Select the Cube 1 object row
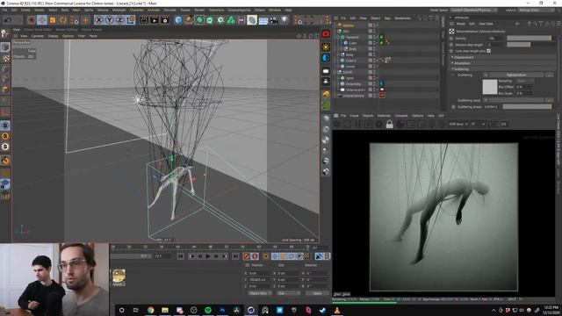 coord(351,61)
